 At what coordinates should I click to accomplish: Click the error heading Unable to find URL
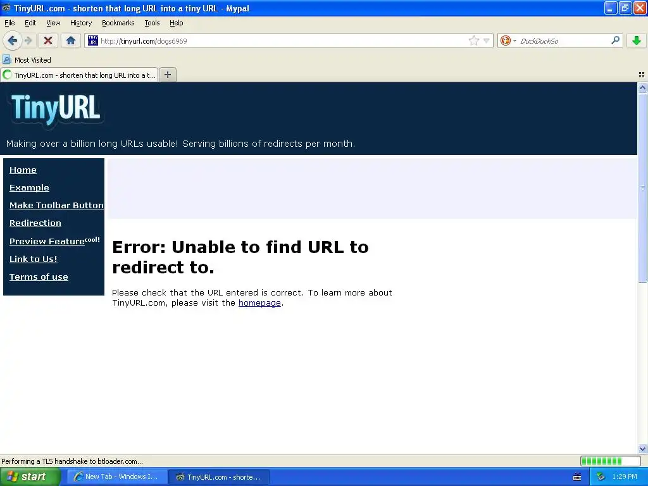coord(240,257)
